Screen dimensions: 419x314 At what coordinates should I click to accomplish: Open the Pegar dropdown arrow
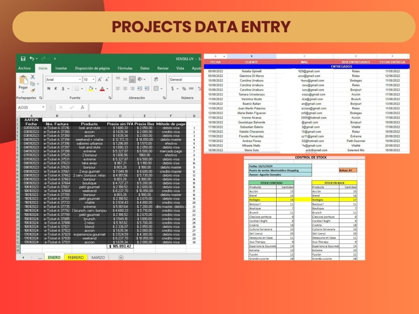click(x=23, y=92)
